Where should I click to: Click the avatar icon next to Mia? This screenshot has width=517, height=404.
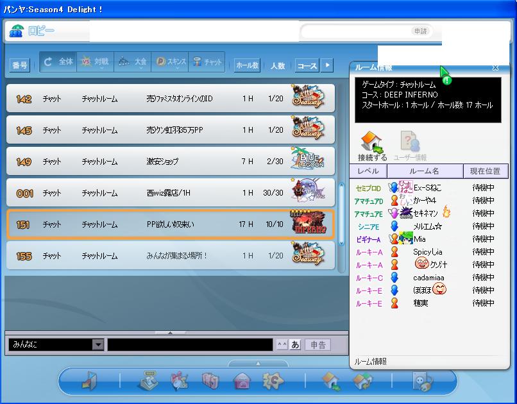406,238
